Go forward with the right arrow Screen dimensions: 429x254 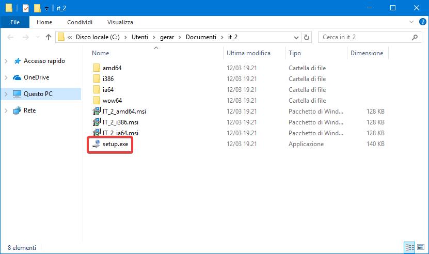tap(25, 37)
